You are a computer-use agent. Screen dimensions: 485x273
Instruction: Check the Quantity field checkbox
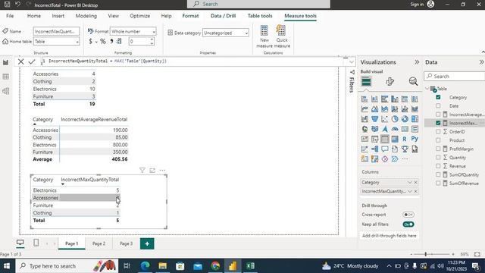click(x=438, y=157)
